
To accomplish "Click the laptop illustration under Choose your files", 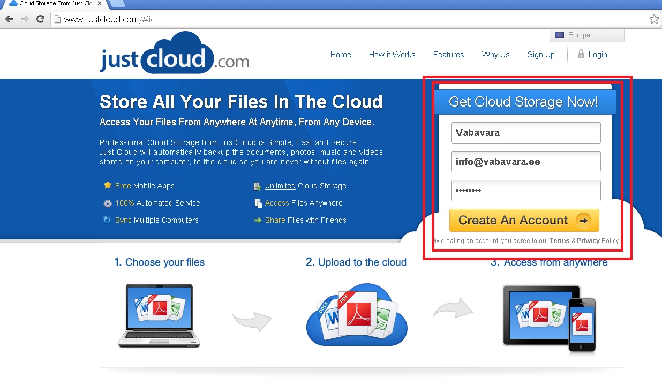I will tap(159, 316).
